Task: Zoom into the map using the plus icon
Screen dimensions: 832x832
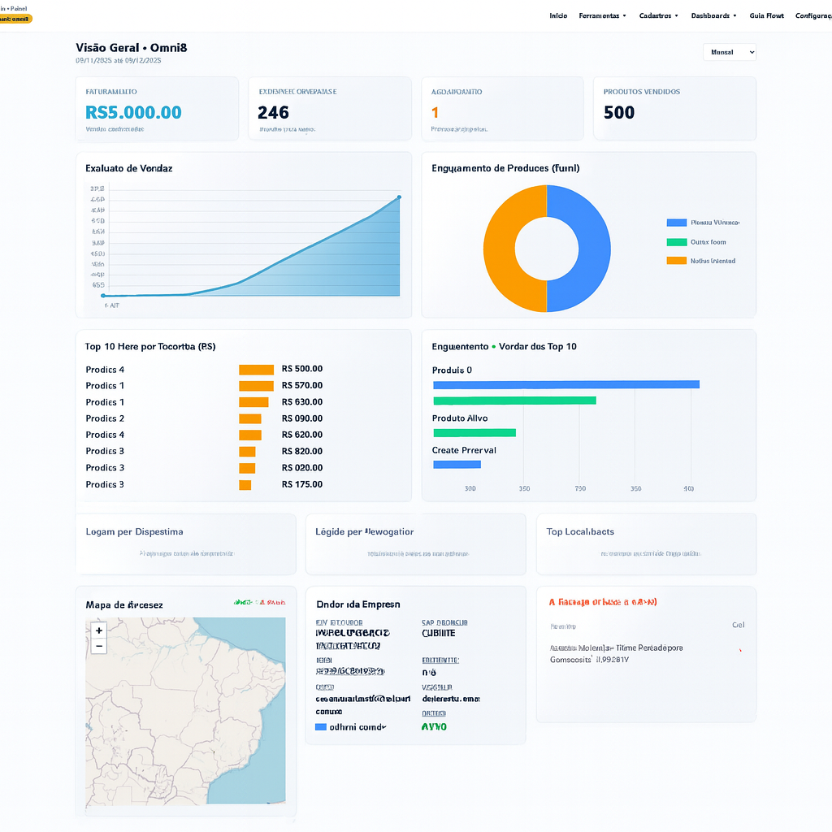Action: click(98, 630)
